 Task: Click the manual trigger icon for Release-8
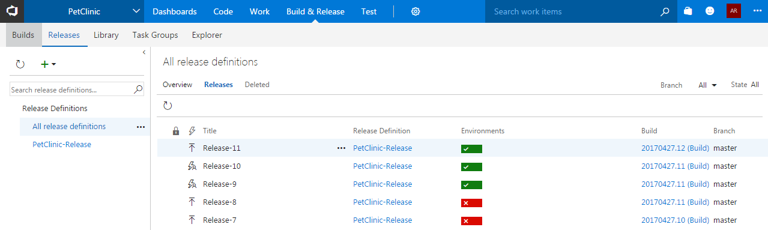click(192, 202)
